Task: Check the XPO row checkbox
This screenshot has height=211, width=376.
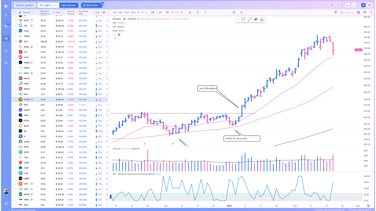Action: [15, 205]
